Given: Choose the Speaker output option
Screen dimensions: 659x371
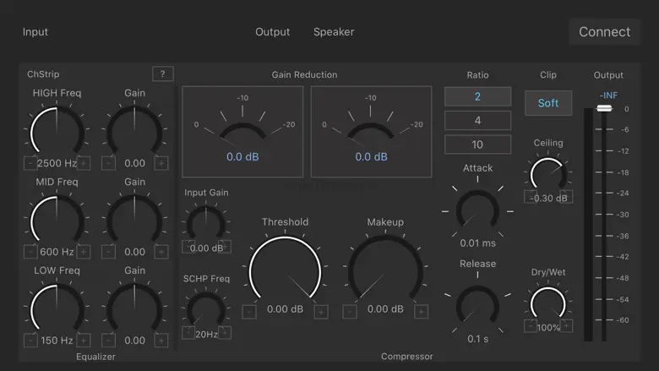Looking at the screenshot, I should pos(334,32).
